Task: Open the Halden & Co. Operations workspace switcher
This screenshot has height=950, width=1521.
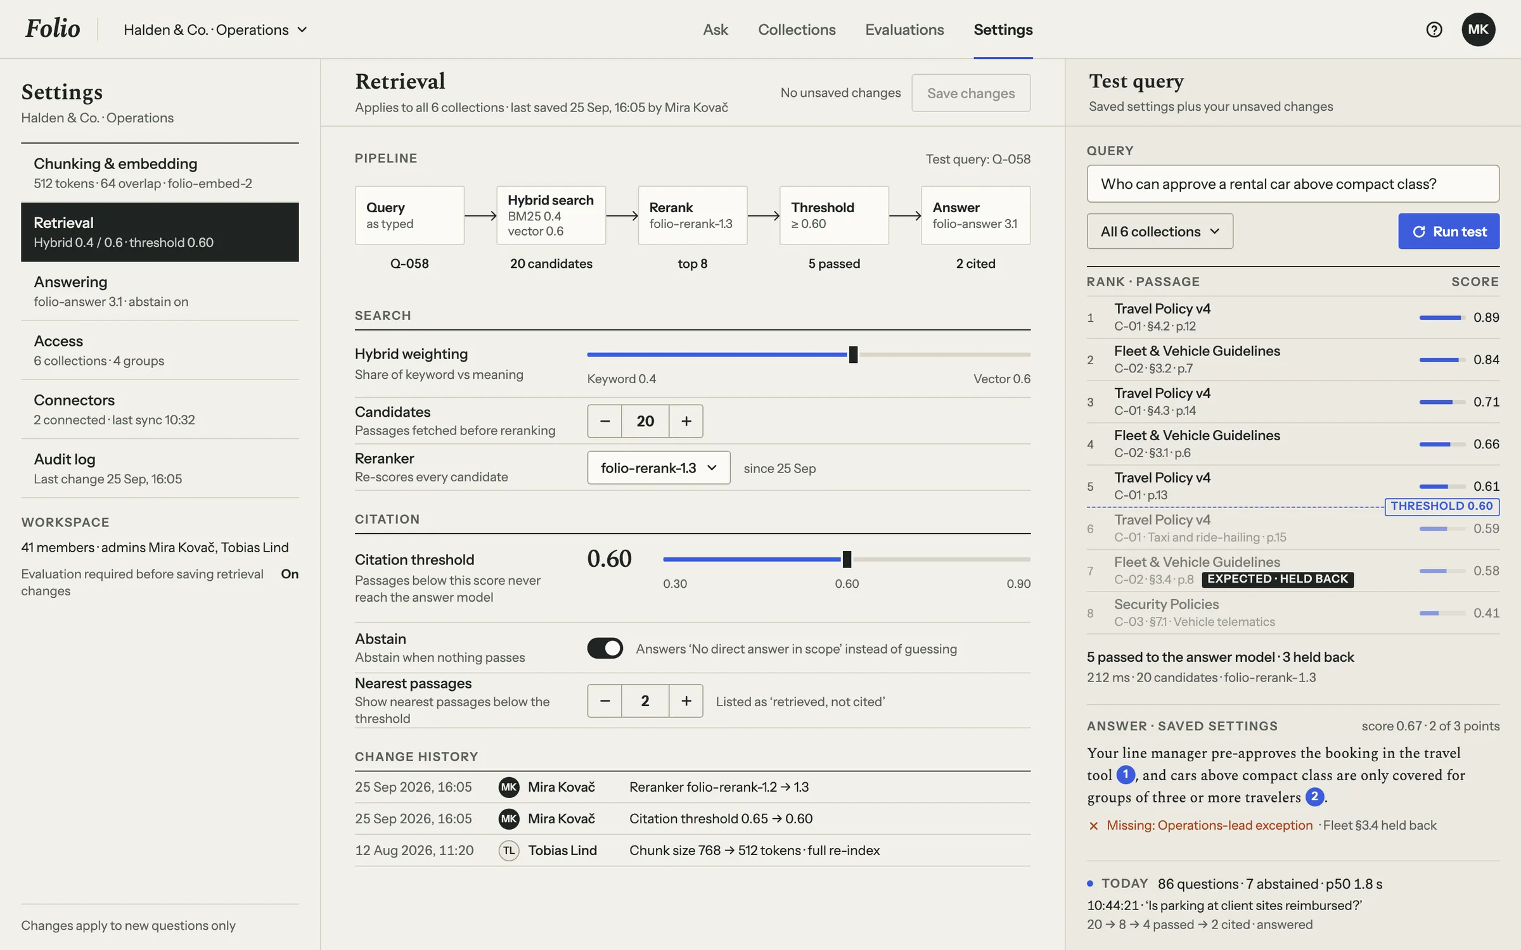Action: coord(215,30)
